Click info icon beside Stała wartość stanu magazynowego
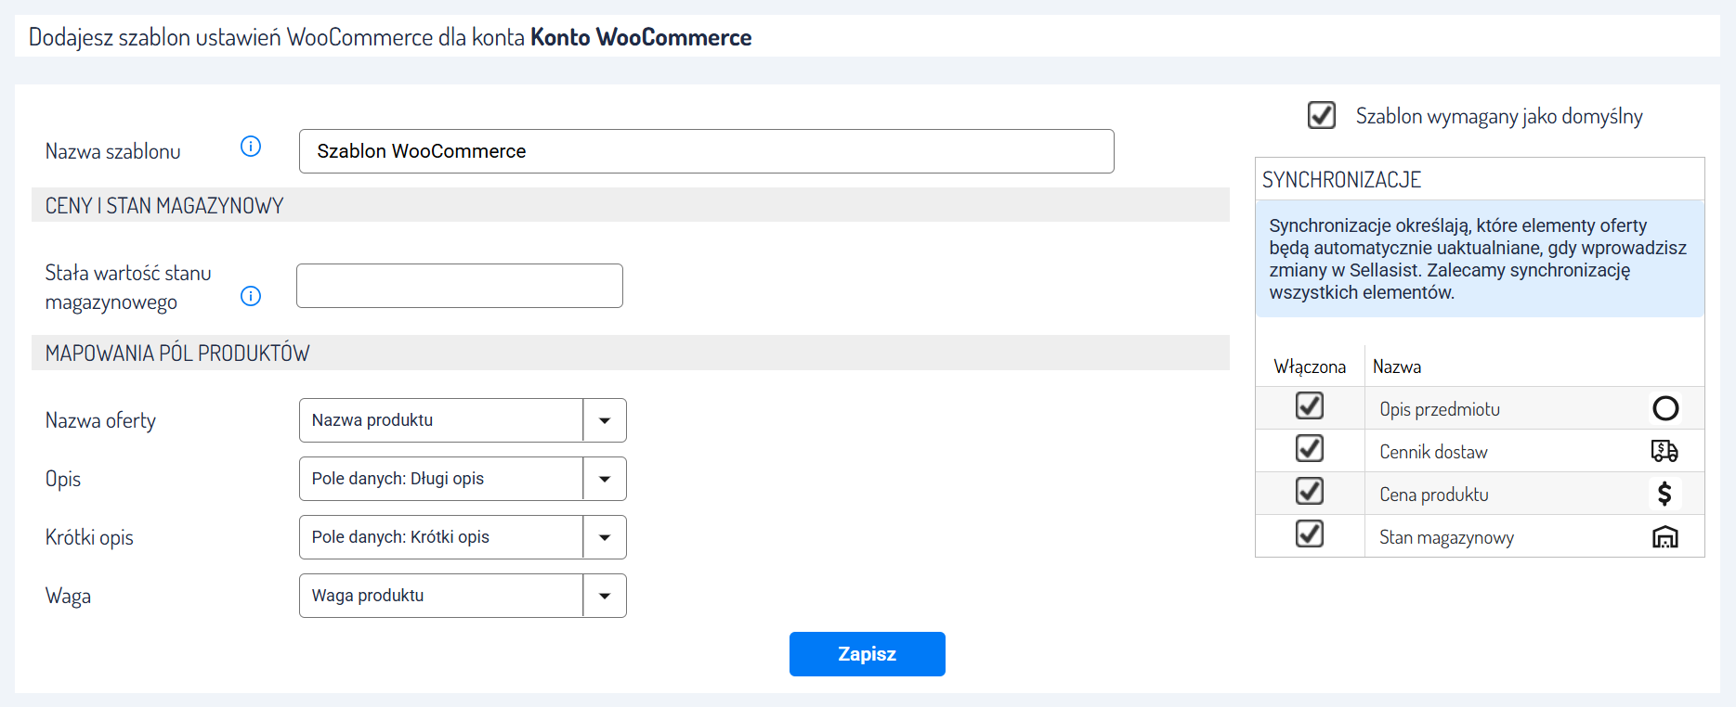The image size is (1736, 707). (x=251, y=296)
